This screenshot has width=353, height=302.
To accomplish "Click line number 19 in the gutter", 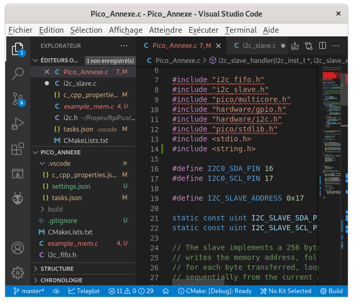I will point(155,199).
